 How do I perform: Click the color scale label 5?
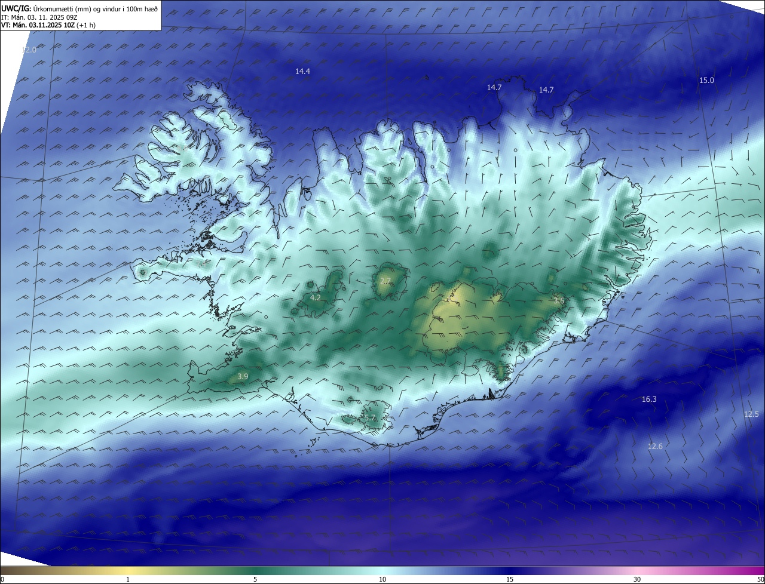[x=255, y=579]
